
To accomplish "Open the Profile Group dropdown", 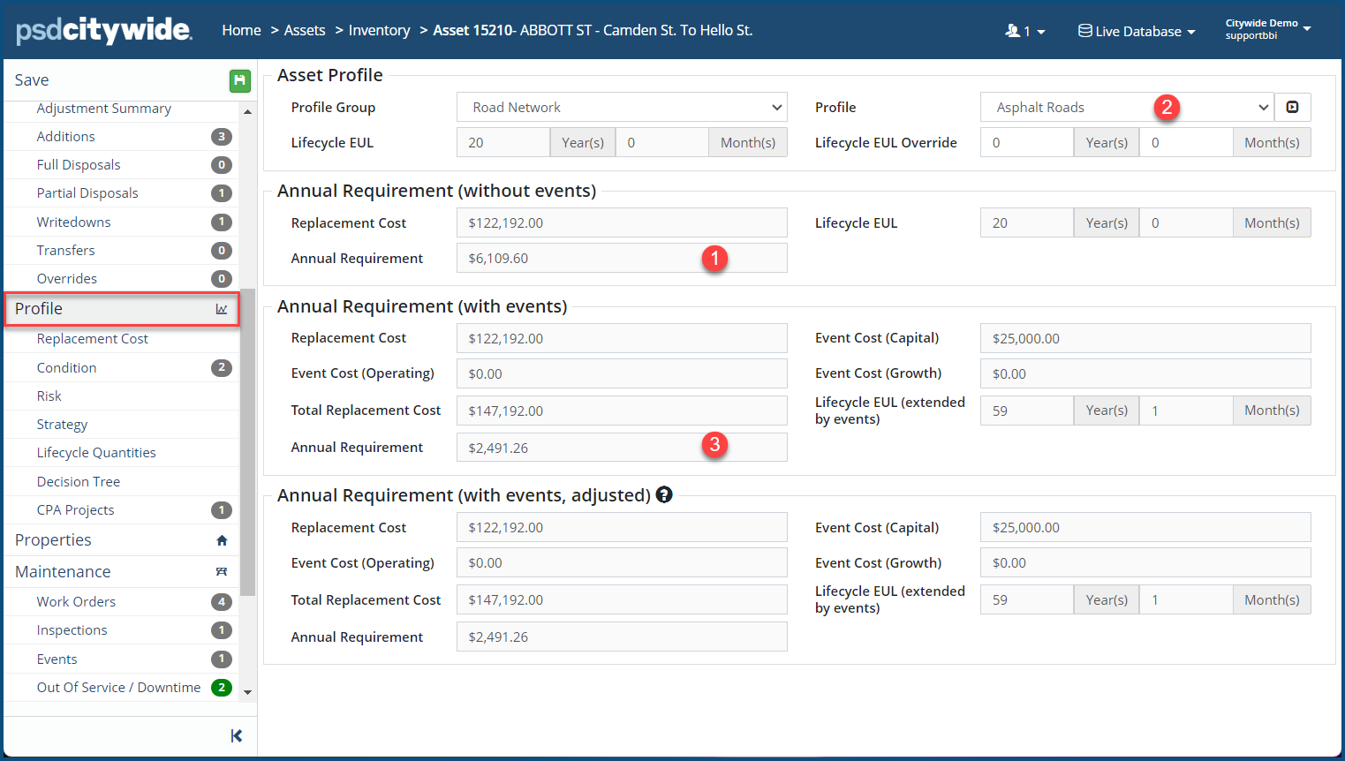I will 622,108.
